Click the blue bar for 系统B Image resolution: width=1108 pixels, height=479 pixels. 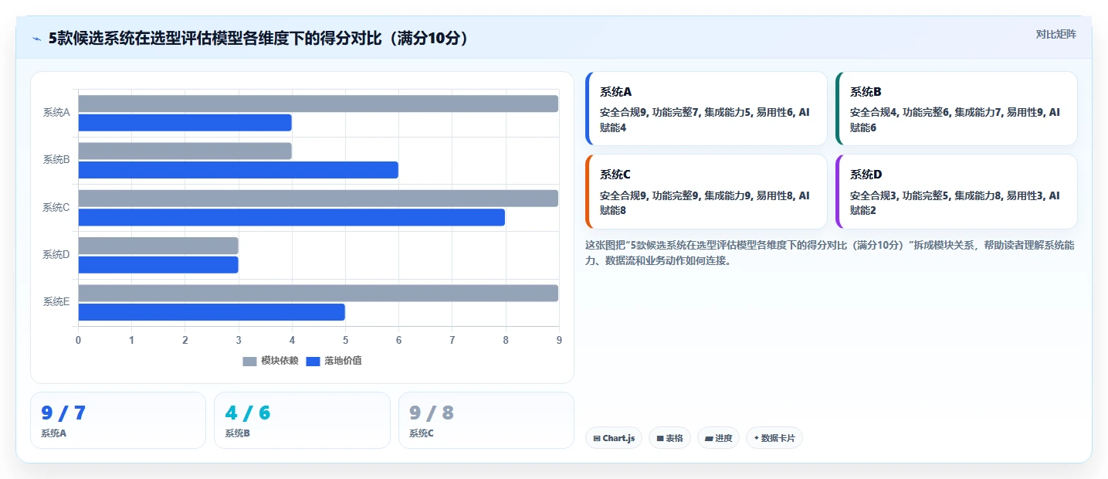tap(238, 170)
